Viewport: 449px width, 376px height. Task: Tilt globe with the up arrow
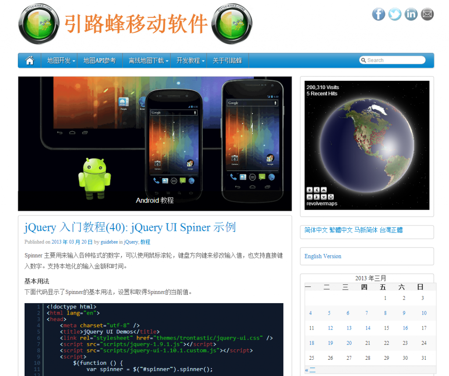point(324,190)
